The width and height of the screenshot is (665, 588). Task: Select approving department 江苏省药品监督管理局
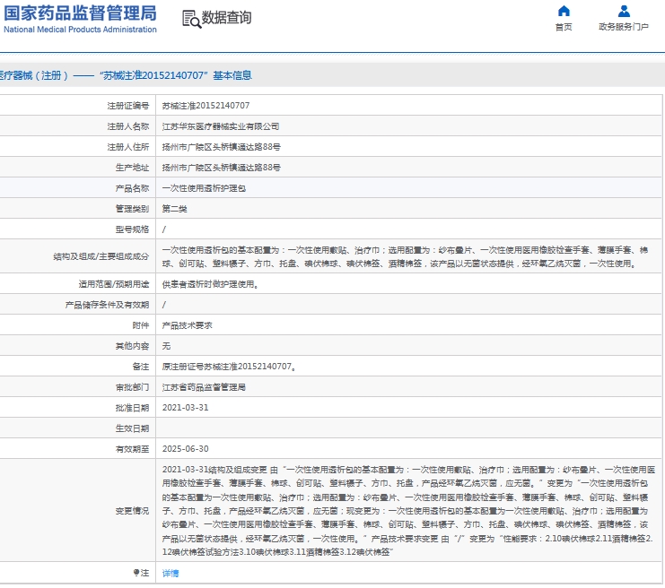click(x=204, y=387)
